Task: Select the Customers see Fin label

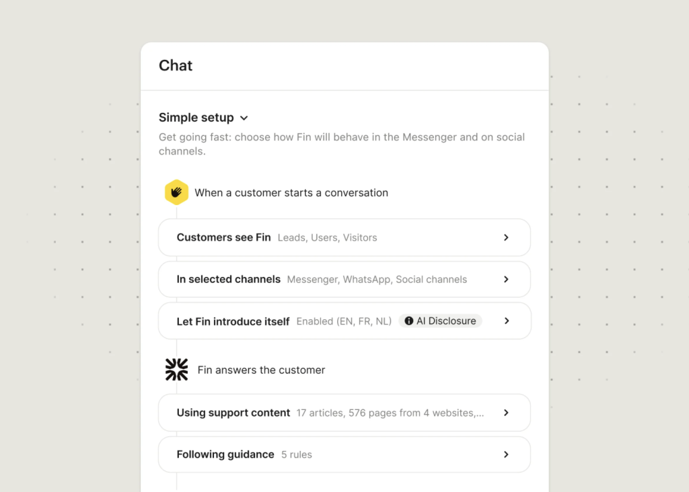Action: pyautogui.click(x=223, y=237)
